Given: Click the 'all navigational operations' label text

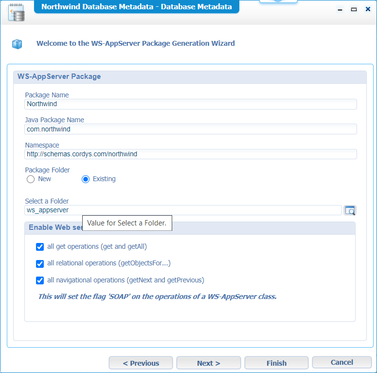Looking at the screenshot, I should [x=126, y=280].
